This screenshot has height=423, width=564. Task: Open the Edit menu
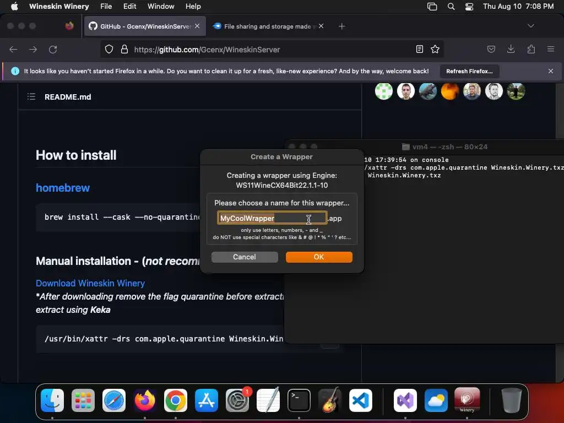coord(129,6)
